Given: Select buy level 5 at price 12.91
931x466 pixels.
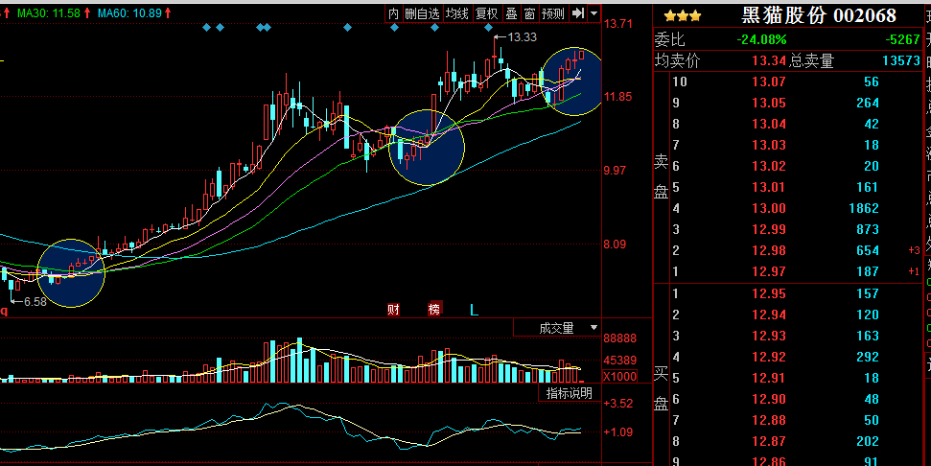Looking at the screenshot, I should [787, 378].
